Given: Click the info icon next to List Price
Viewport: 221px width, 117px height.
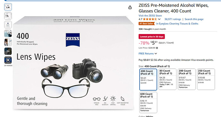Looking at the screenshot, I should 157,48.
